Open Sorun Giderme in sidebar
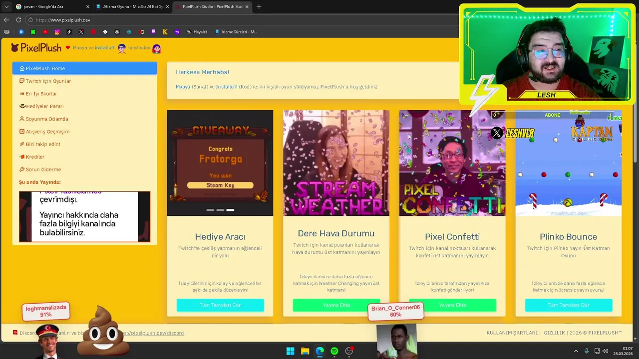This screenshot has height=359, width=639. point(40,170)
